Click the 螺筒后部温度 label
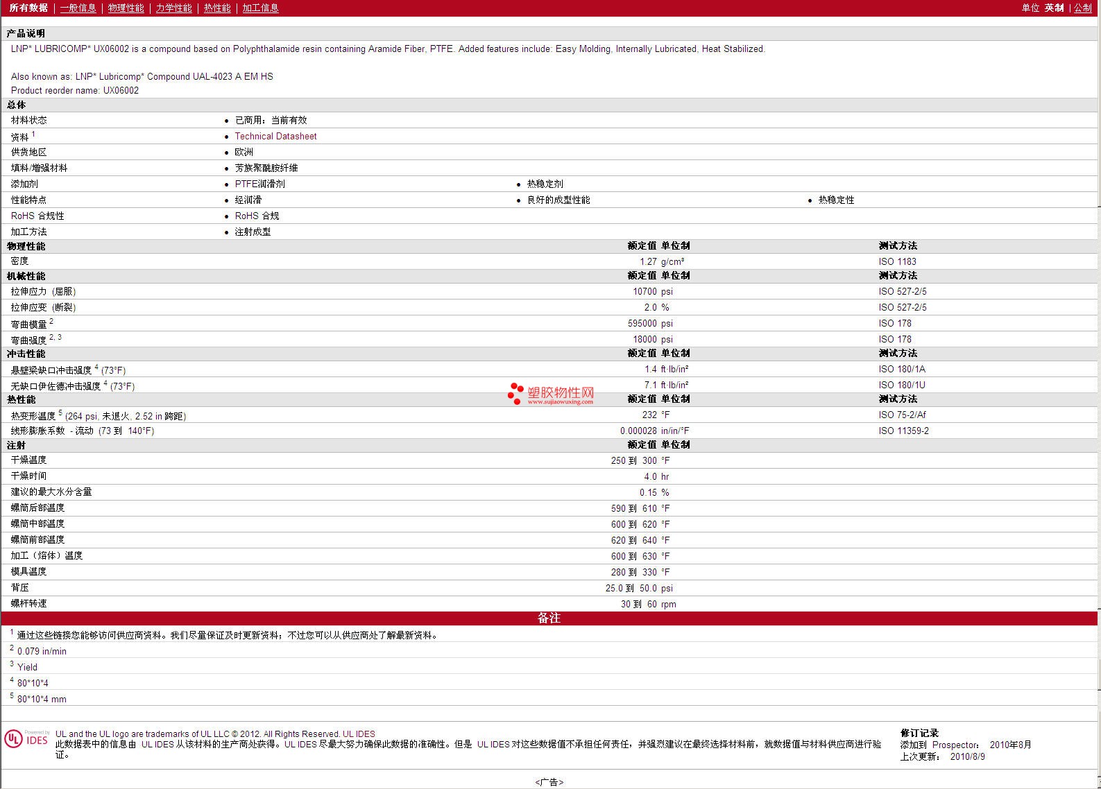 click(x=37, y=508)
